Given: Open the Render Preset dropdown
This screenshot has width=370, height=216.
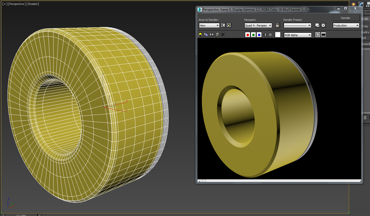Looking at the screenshot, I should pyautogui.click(x=297, y=25).
